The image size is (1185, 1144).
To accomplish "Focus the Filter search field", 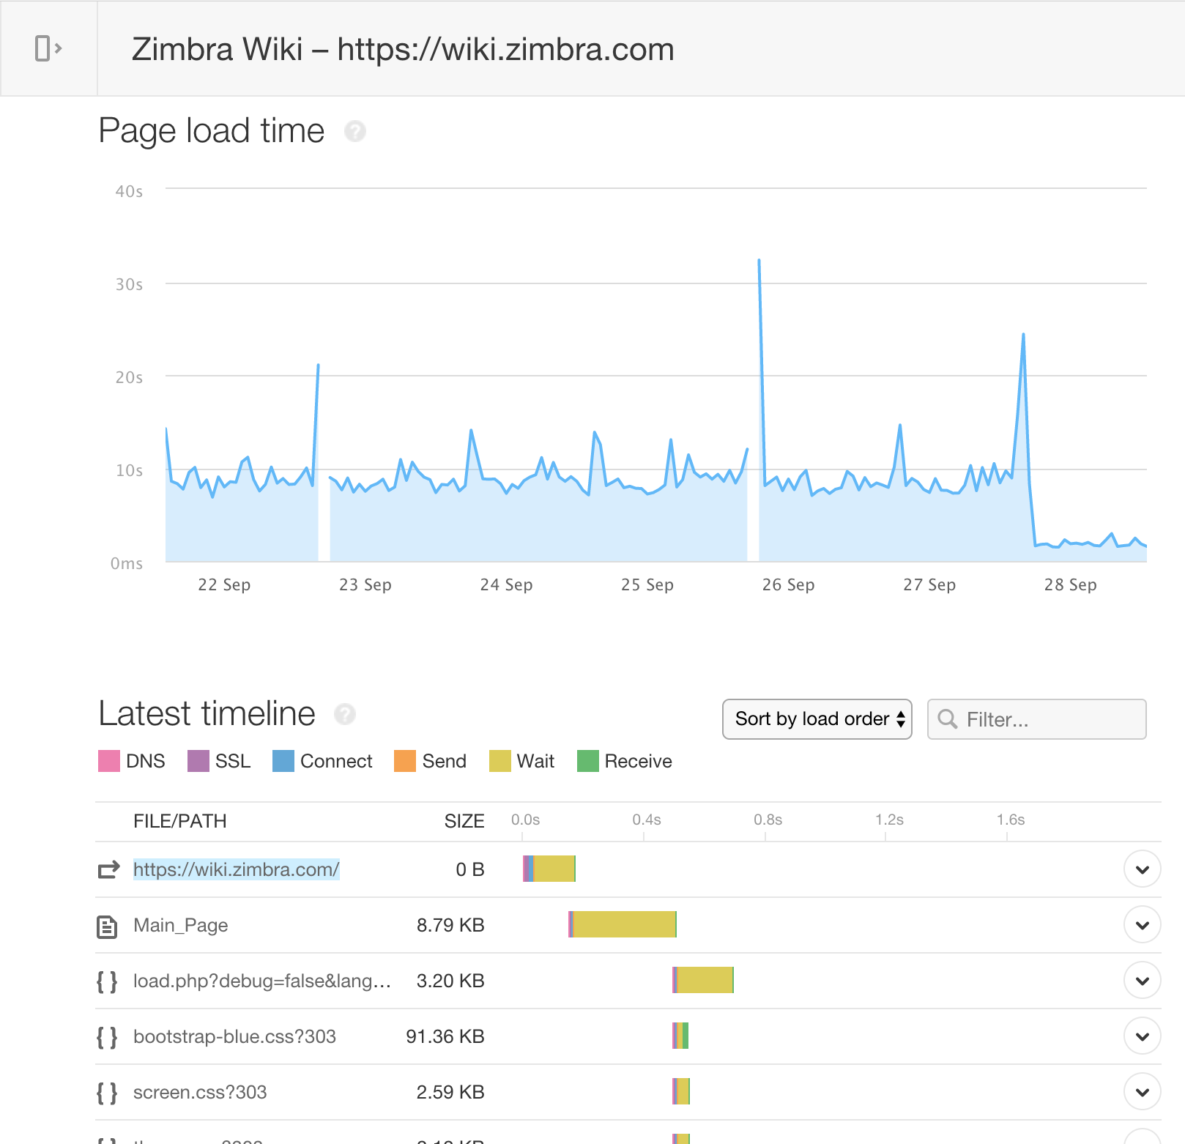I will click(1047, 719).
